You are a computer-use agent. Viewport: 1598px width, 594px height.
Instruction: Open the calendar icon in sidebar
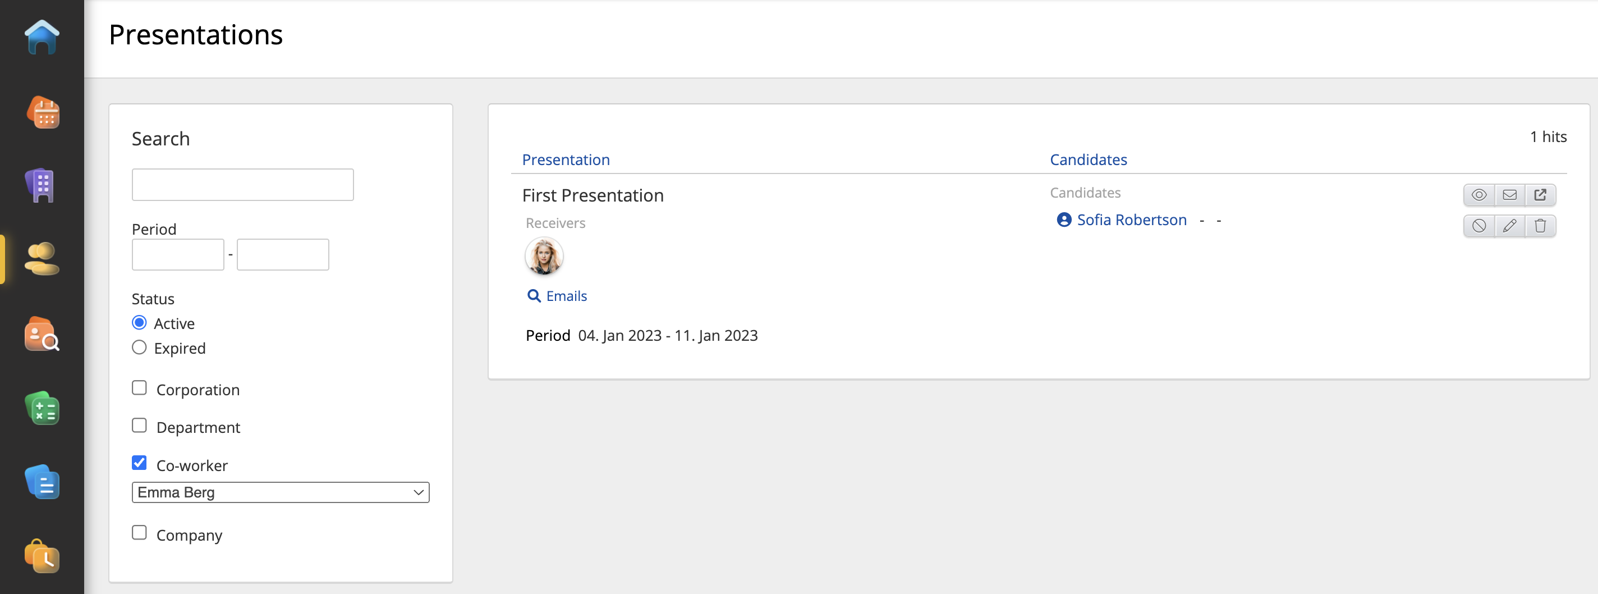point(42,112)
